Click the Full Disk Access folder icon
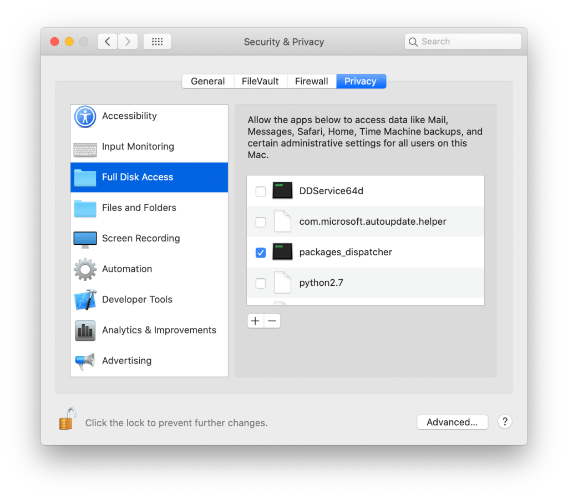Image resolution: width=568 pixels, height=499 pixels. [85, 178]
